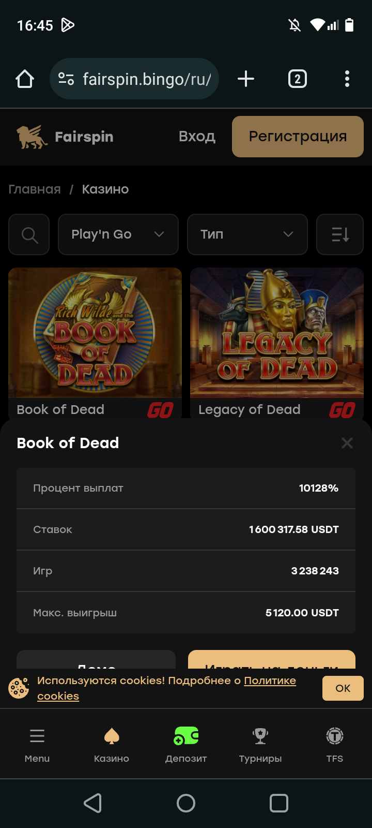Go to Главная breadcrumb
The image size is (372, 828).
(35, 189)
